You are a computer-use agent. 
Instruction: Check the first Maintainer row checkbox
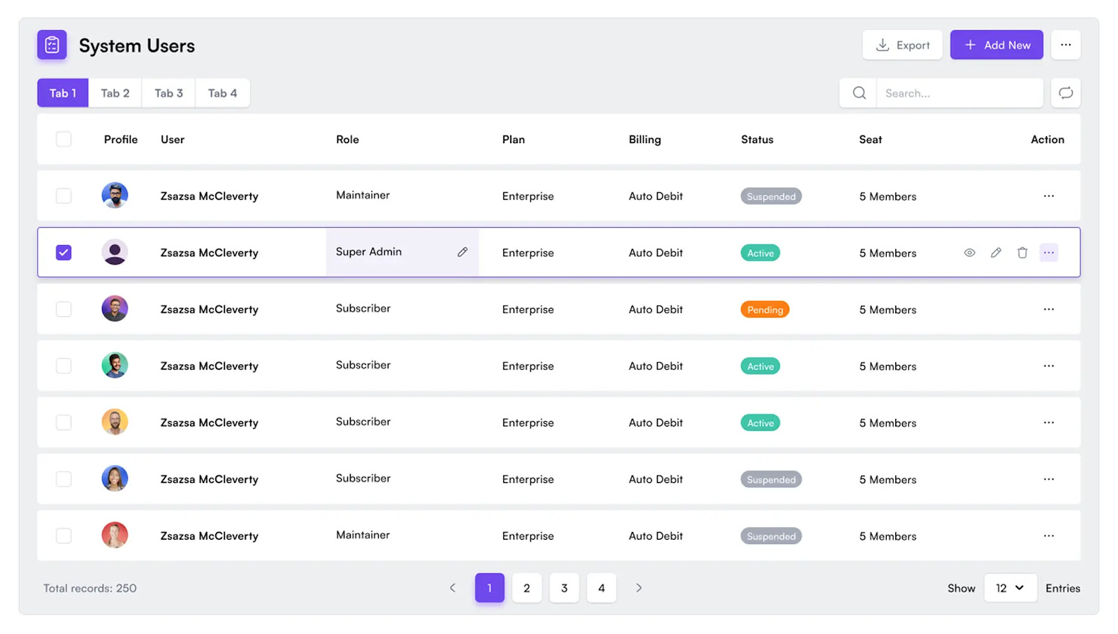pyautogui.click(x=64, y=196)
